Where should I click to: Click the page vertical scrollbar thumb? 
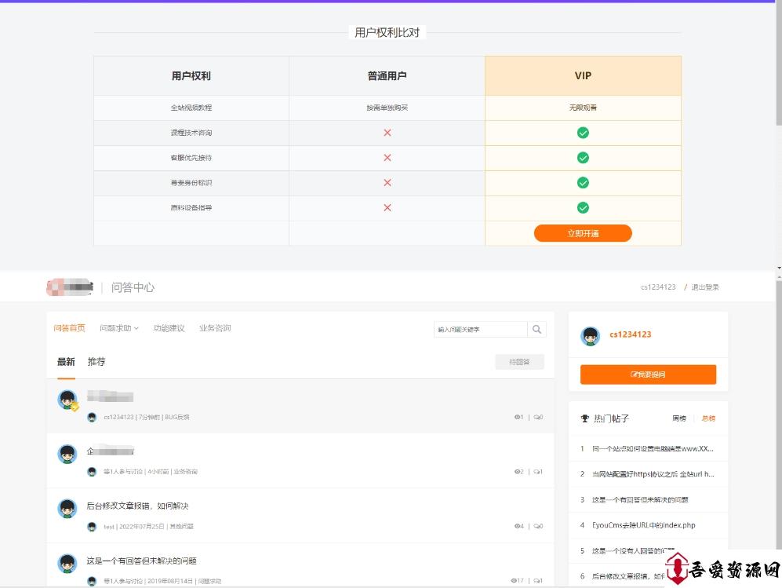(x=778, y=63)
